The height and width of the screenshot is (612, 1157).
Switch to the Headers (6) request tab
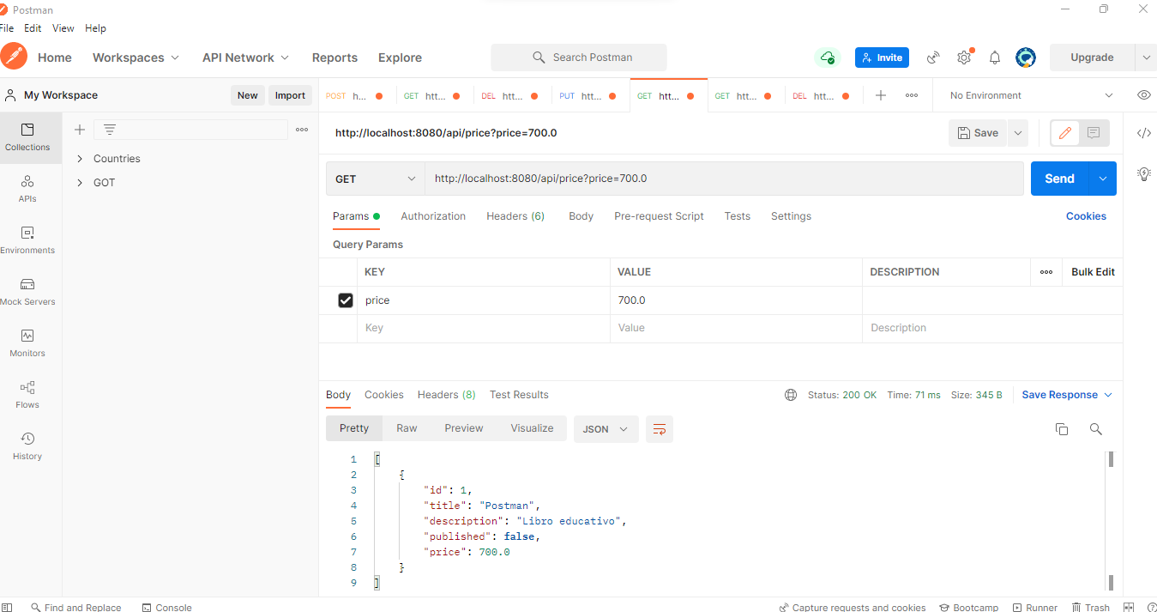coord(515,216)
